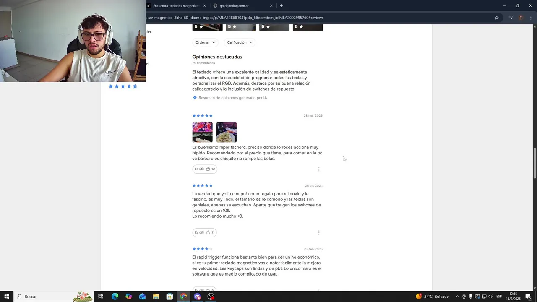The width and height of the screenshot is (537, 302).
Task: Click the microphone icon in system tray
Action: tap(470, 297)
